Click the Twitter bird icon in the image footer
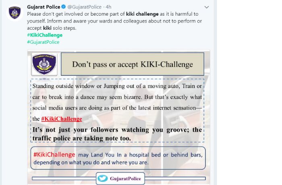The width and height of the screenshot is (282, 185). 103,178
